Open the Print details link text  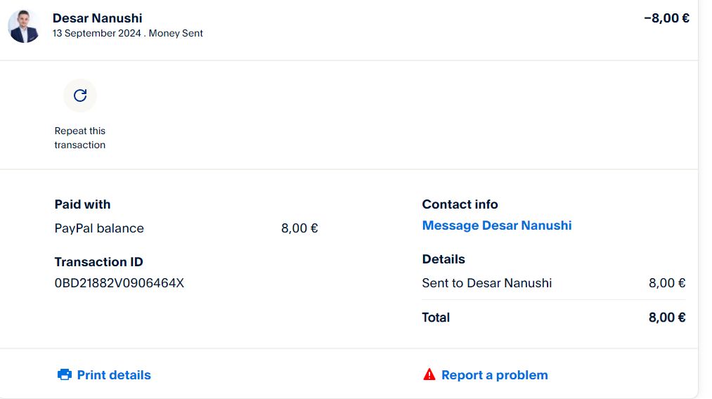click(x=114, y=375)
